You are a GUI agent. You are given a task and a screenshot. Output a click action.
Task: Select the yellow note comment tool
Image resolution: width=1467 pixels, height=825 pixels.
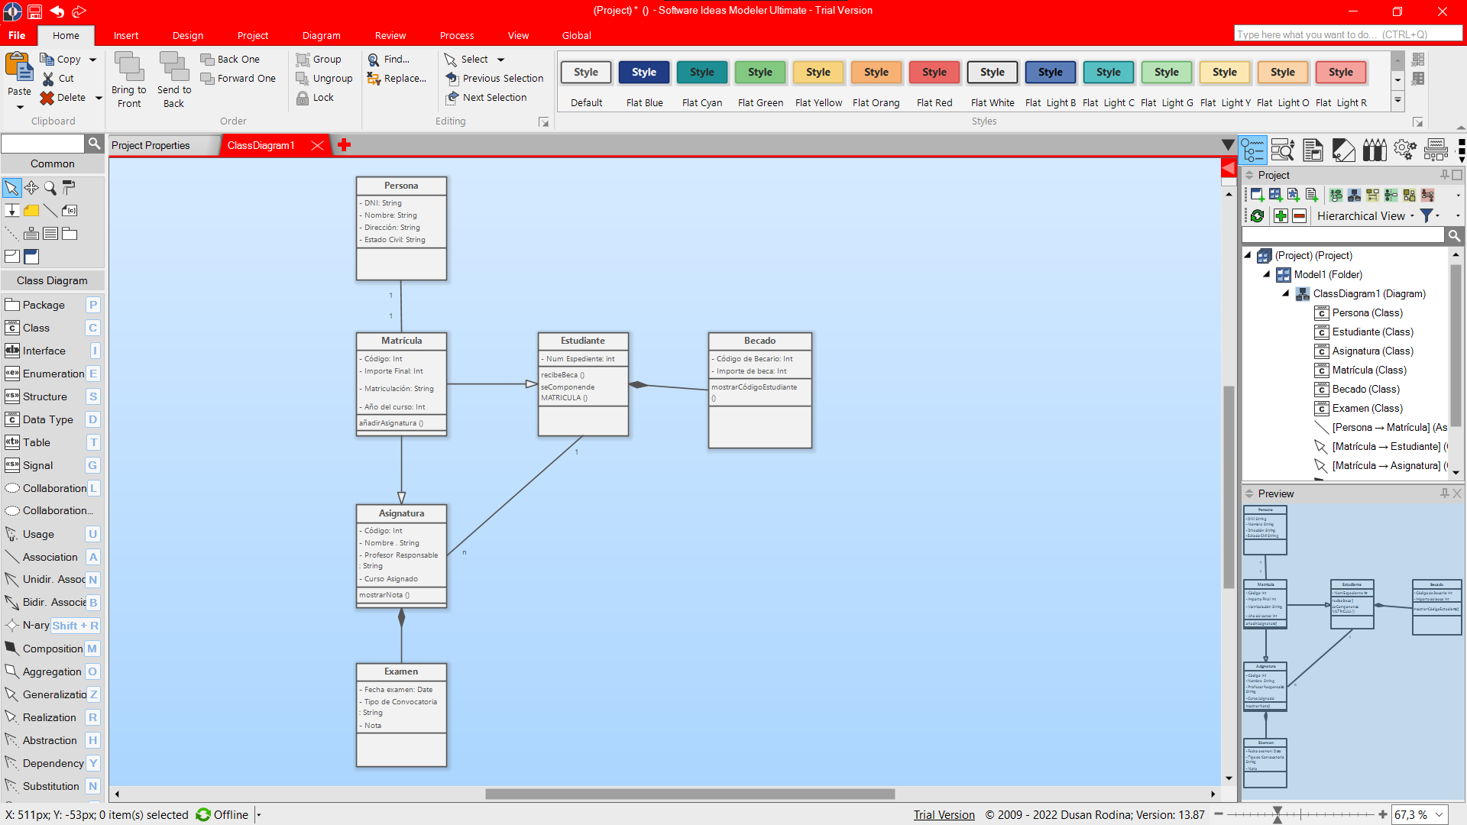[x=31, y=211]
